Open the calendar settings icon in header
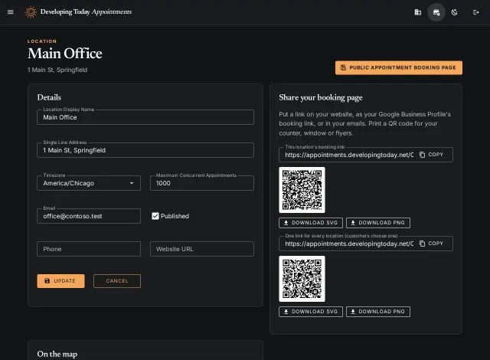The height and width of the screenshot is (360, 490). (x=436, y=12)
